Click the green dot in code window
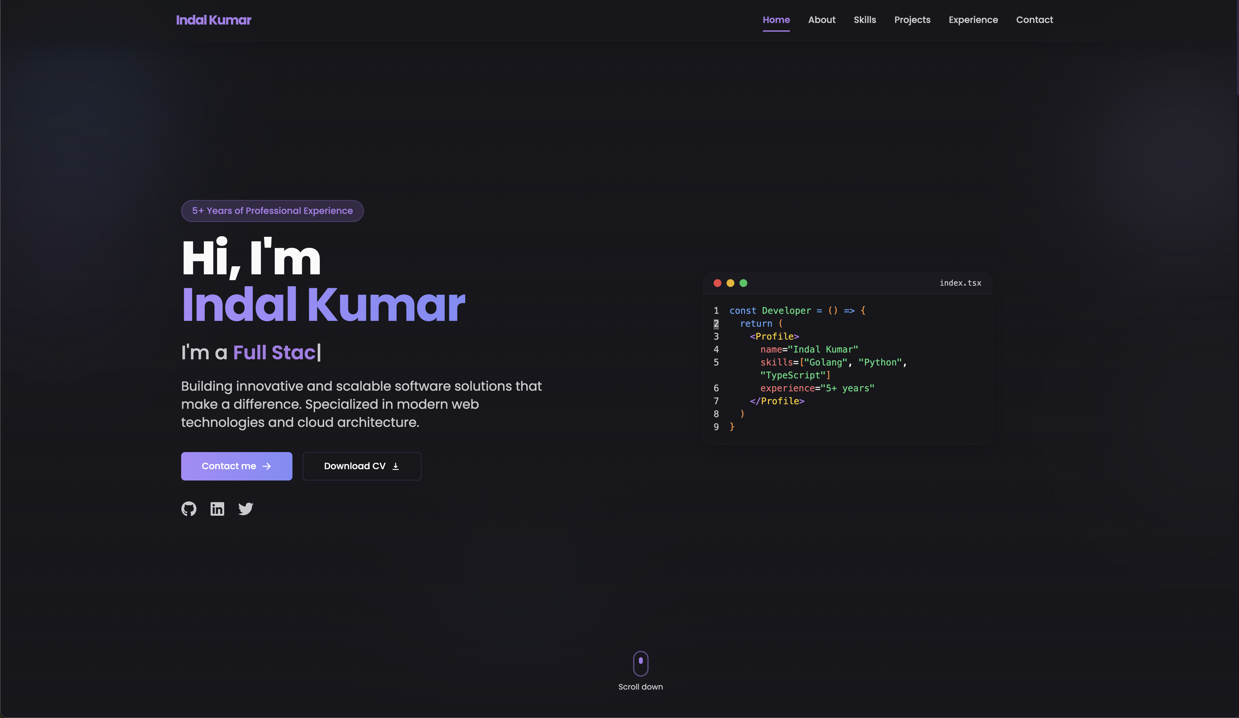 point(743,283)
